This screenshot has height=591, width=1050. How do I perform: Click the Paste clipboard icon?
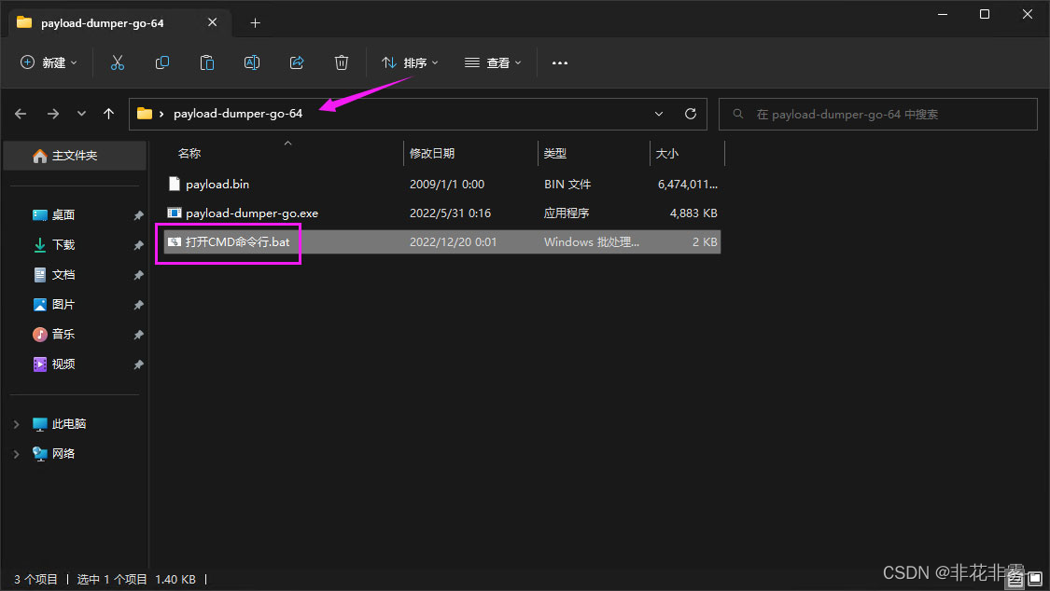(207, 62)
